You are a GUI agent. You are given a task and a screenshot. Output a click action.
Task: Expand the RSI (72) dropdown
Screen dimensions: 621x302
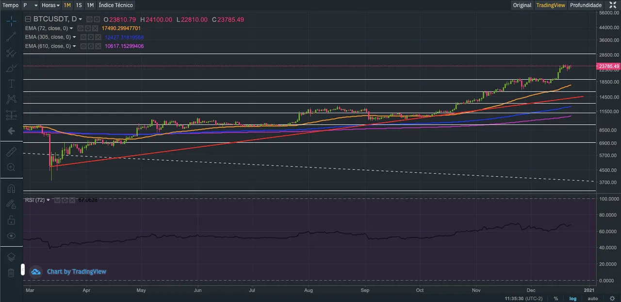(x=49, y=200)
